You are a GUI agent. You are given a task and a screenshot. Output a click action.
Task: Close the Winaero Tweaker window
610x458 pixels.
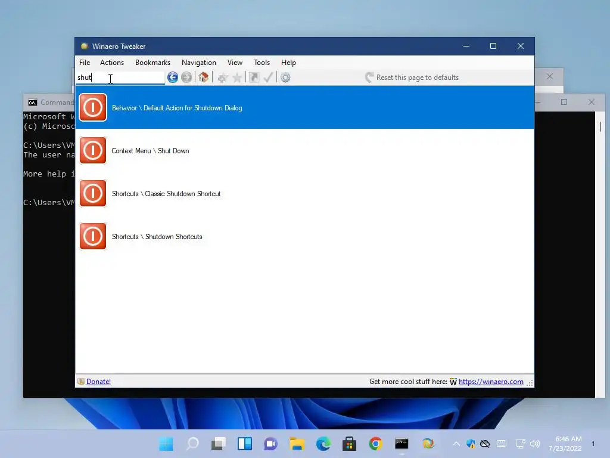[x=521, y=46]
